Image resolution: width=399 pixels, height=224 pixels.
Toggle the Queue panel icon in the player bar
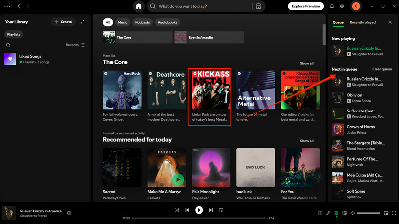point(336,213)
